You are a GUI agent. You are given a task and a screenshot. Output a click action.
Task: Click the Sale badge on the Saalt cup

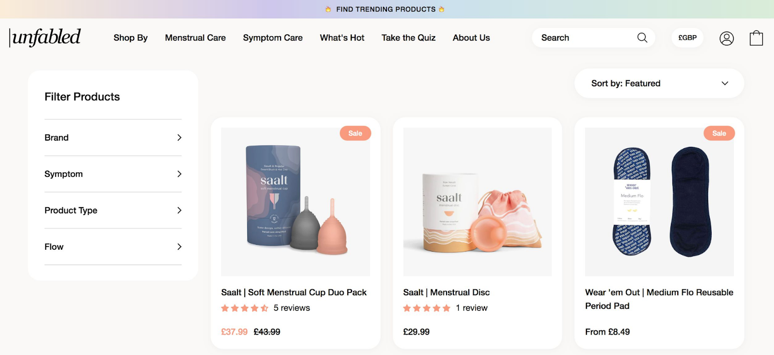(355, 133)
